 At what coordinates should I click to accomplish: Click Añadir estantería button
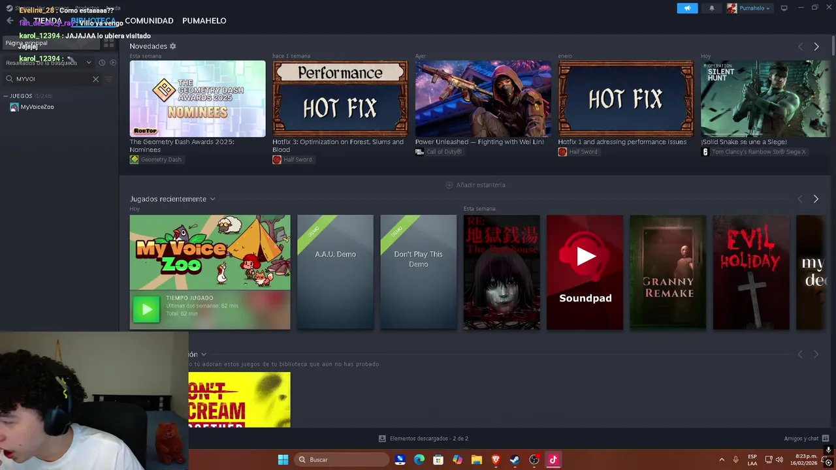475,185
